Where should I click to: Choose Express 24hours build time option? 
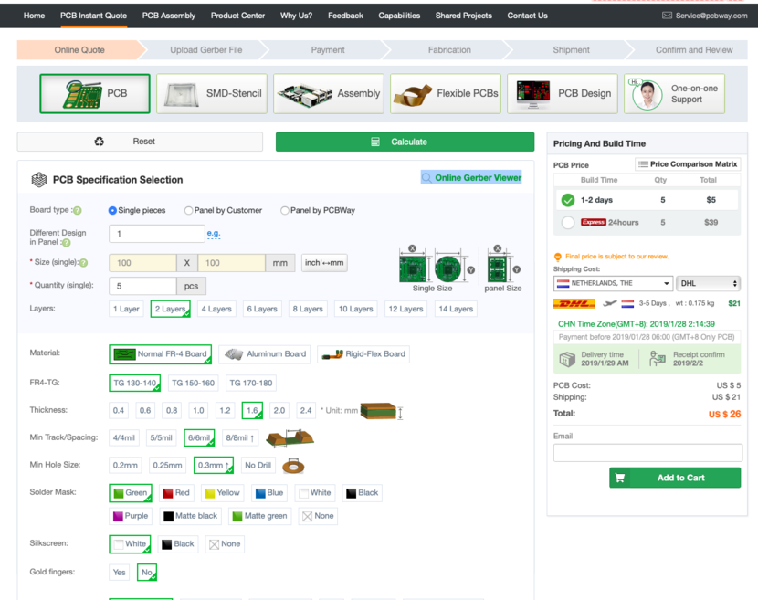568,222
